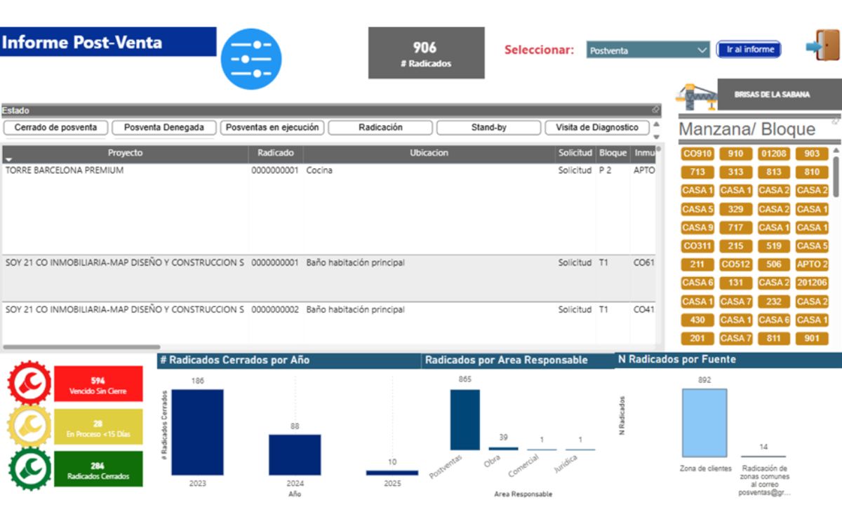Image resolution: width=842 pixels, height=526 pixels.
Task: Click the construction crane icon
Action: click(695, 97)
